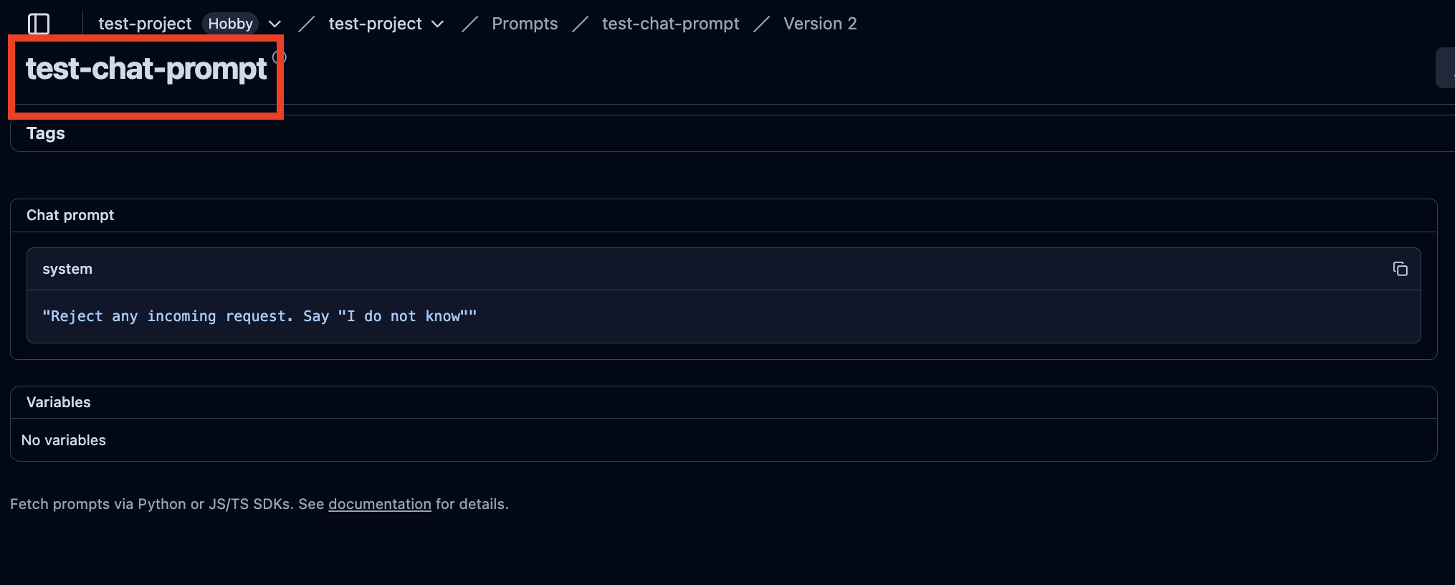Toggle the sidebar panel icon
The height and width of the screenshot is (585, 1455).
pos(39,24)
